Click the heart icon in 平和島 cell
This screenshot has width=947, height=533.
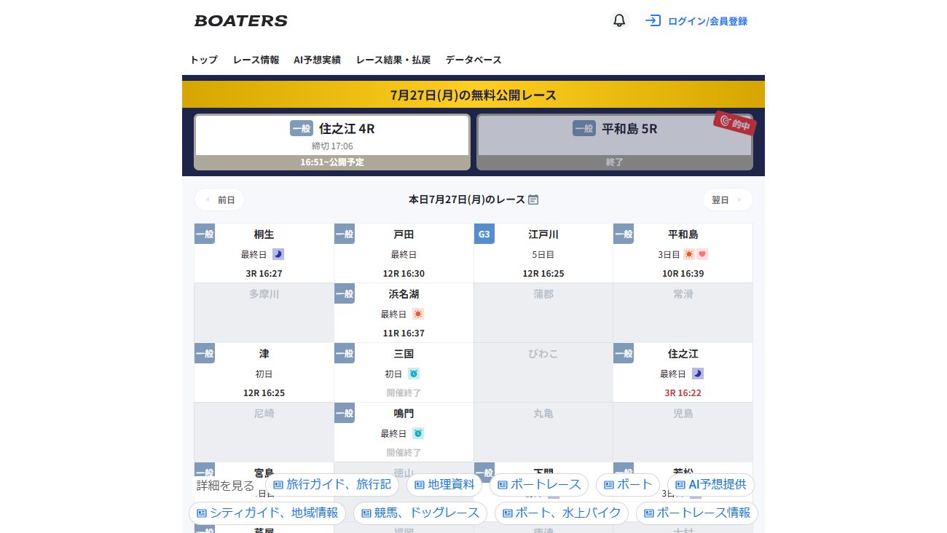702,254
